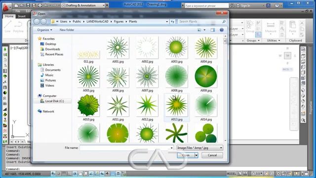Image resolution: width=316 pixels, height=178 pixels.
Task: Show the preview pane icon
Action: [213, 30]
